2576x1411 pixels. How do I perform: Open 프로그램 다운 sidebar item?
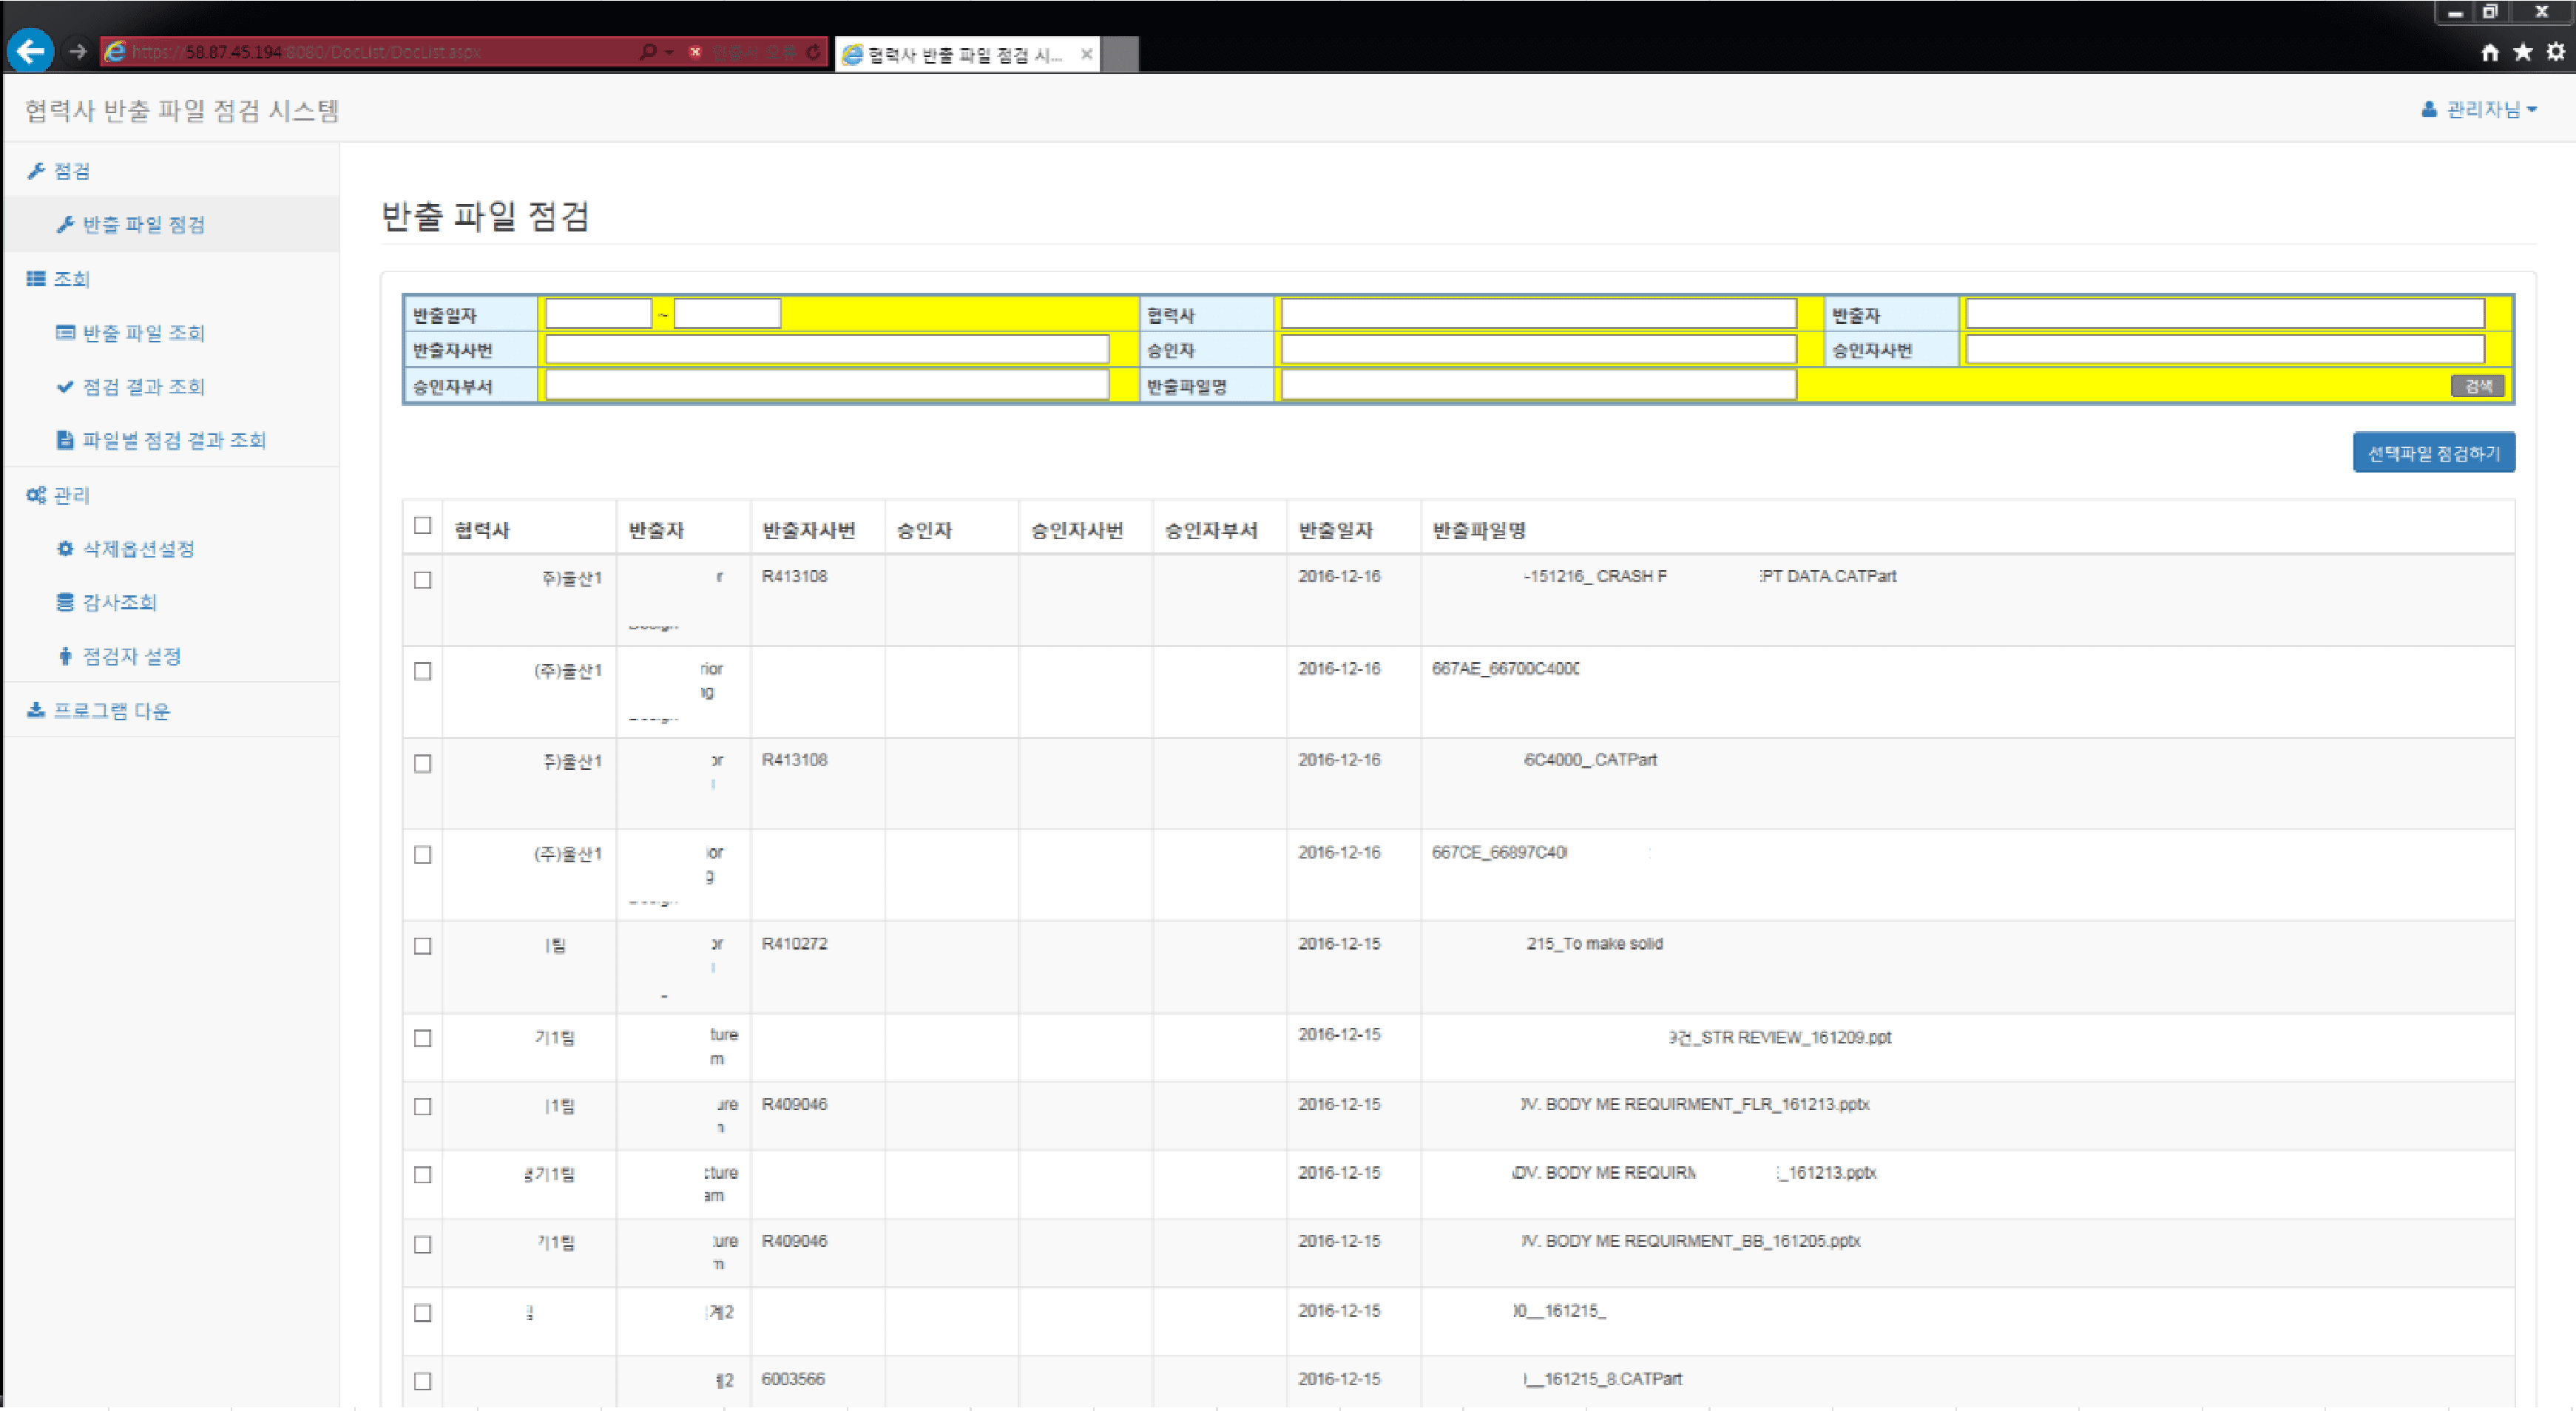[98, 711]
